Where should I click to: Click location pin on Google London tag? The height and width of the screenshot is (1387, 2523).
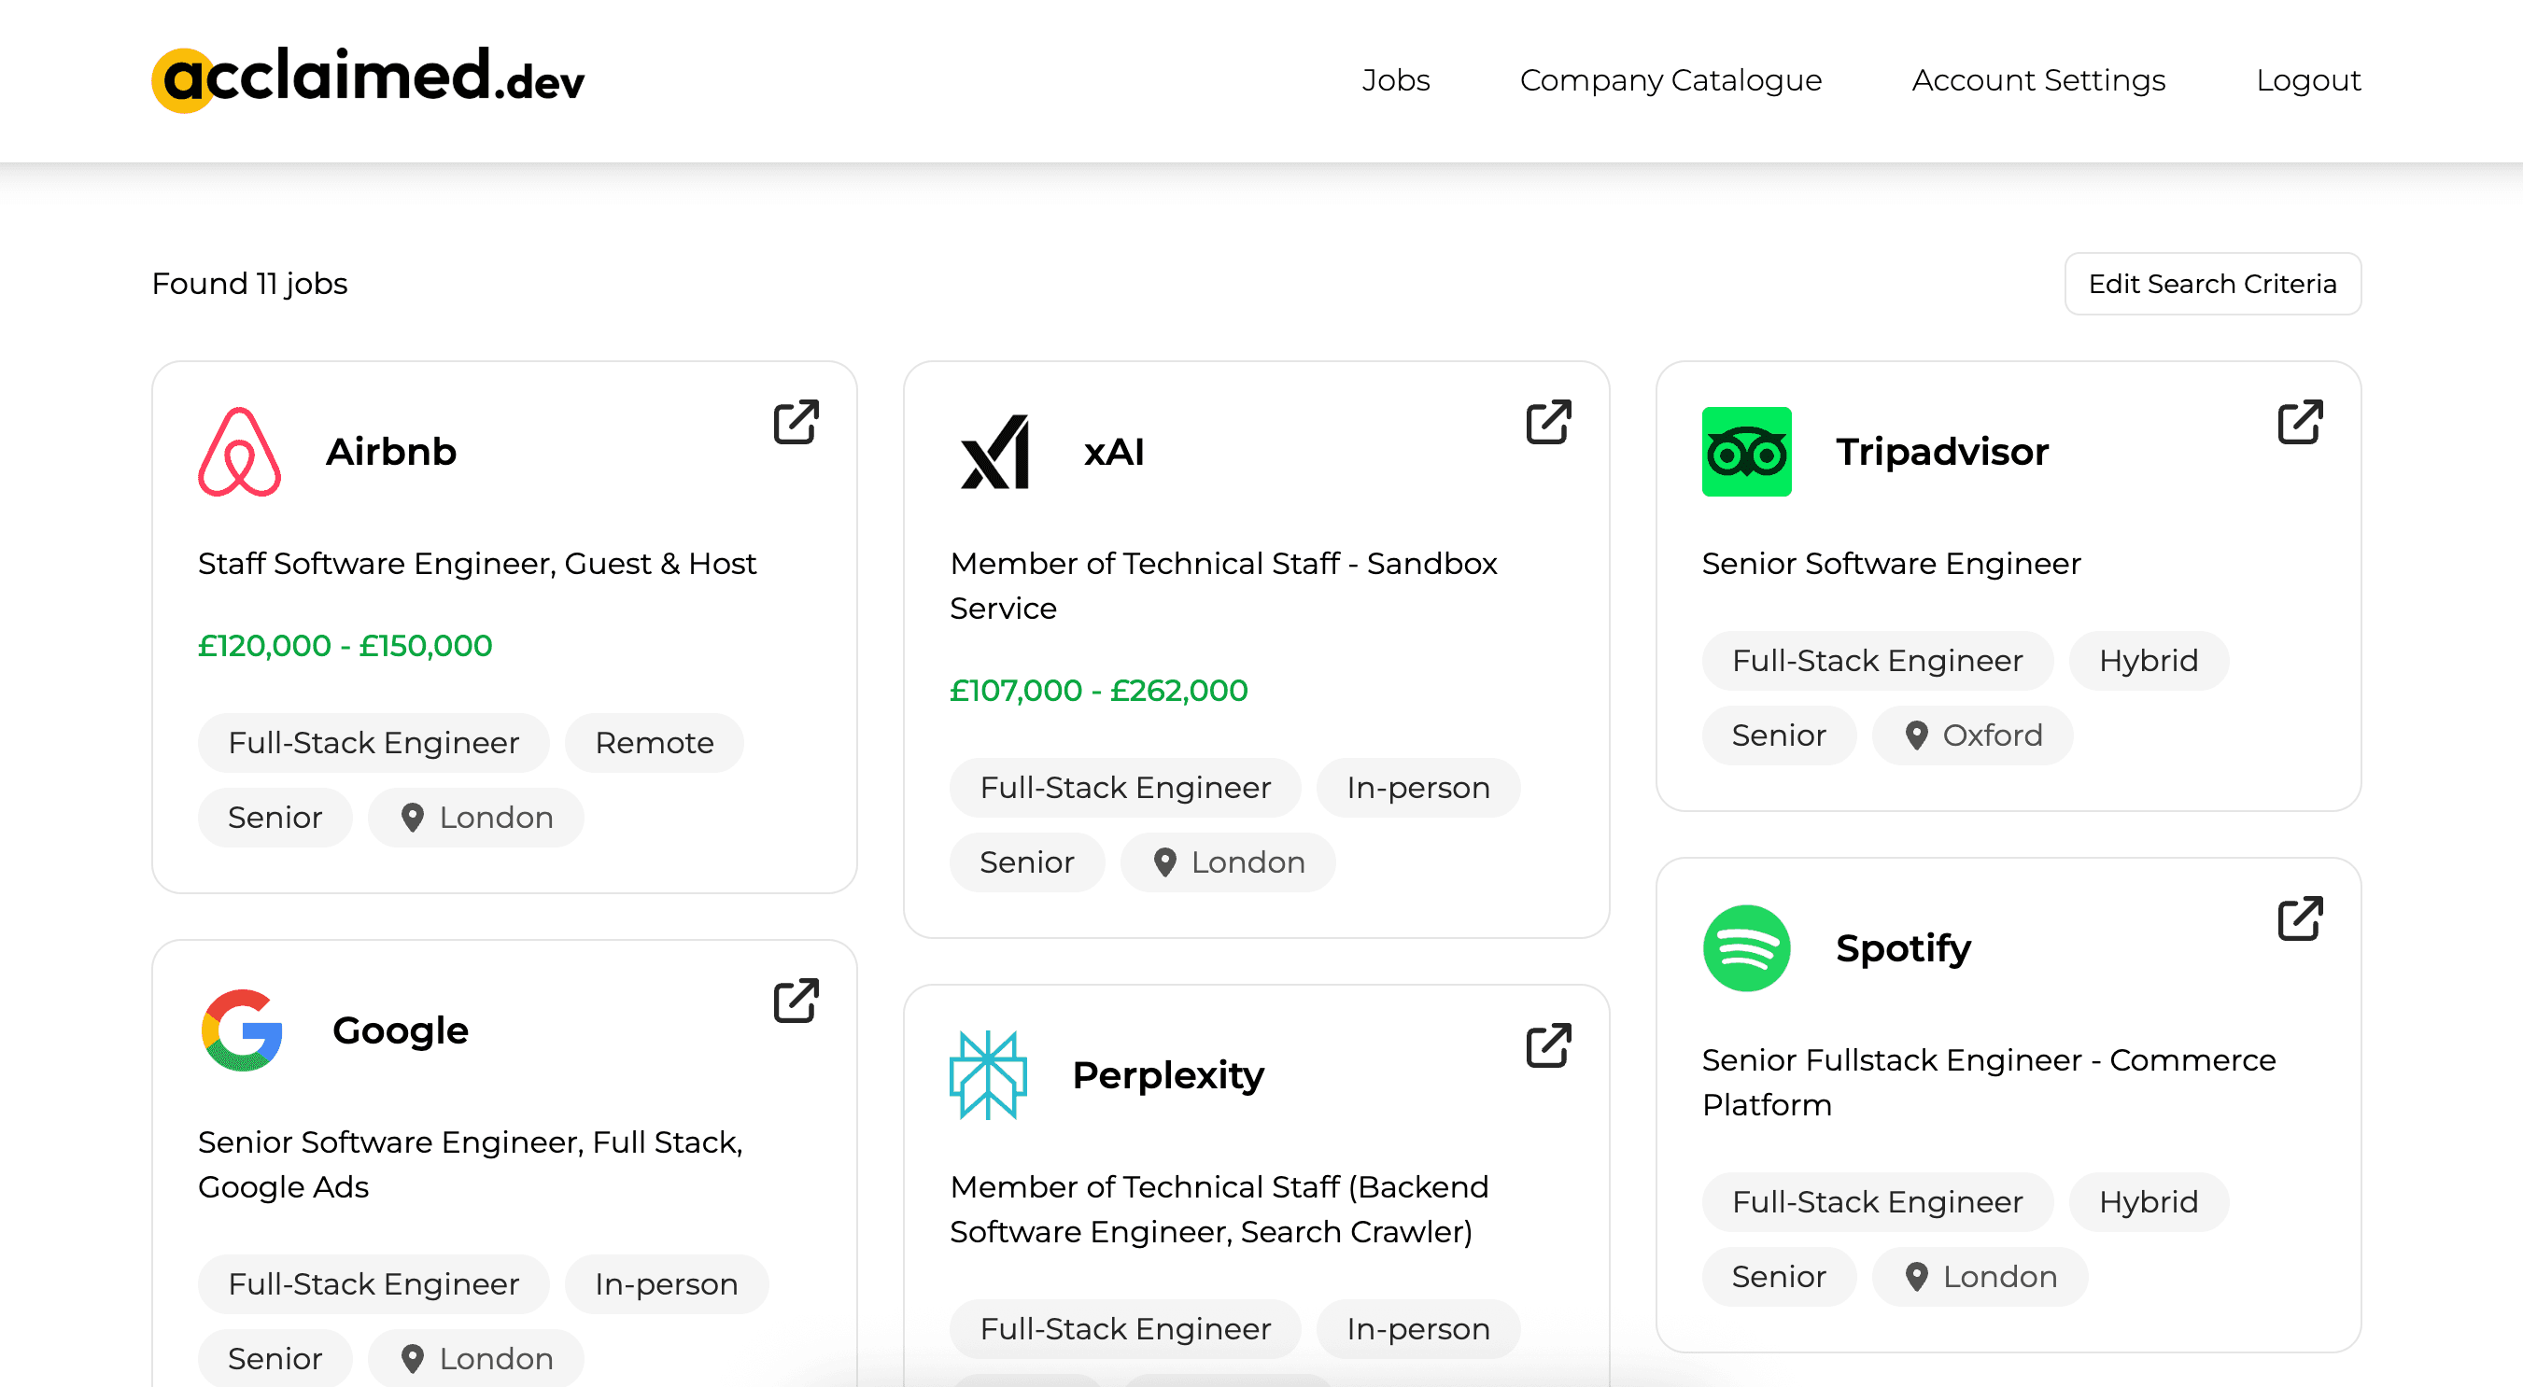[x=413, y=1359]
